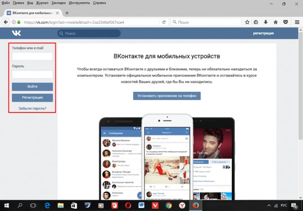Bookmark this page with the star icon
The image size is (303, 211).
pos(247,22)
